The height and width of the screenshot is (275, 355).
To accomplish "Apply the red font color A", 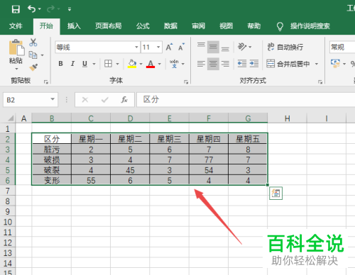I will coord(151,64).
